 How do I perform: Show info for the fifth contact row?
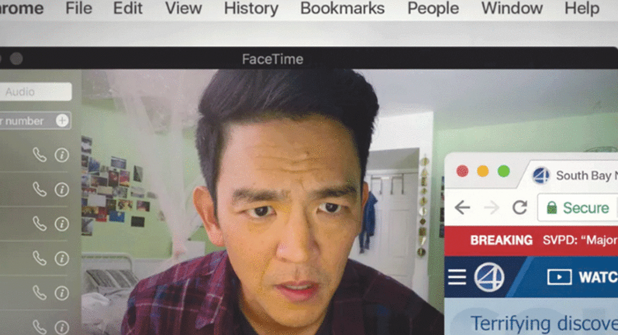tap(62, 292)
